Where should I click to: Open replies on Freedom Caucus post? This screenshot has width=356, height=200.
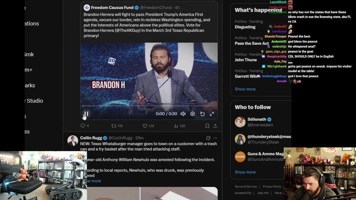click(85, 126)
